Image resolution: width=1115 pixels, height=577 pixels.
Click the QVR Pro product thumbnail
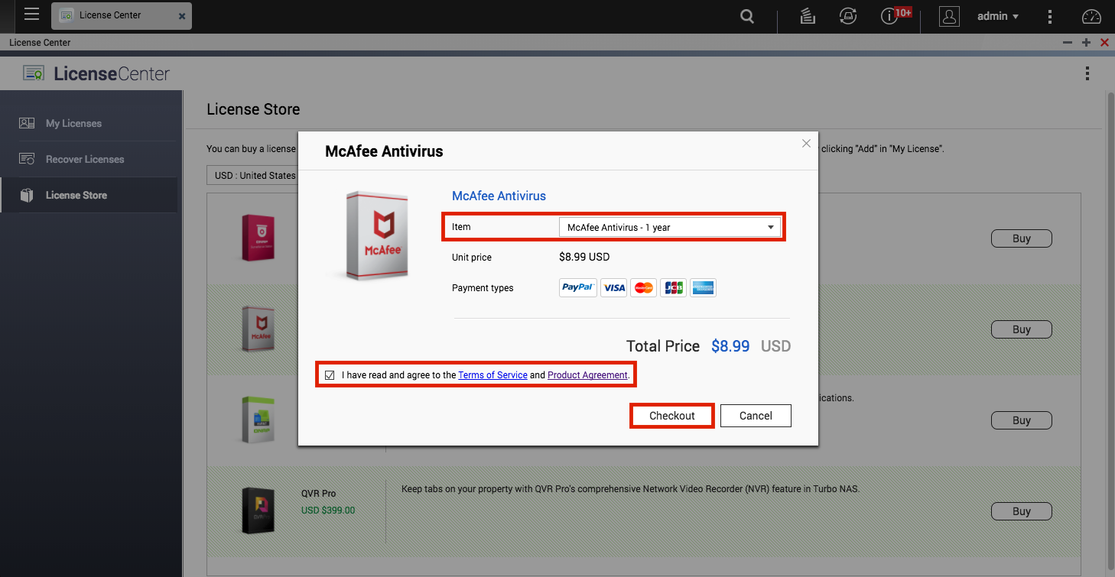[258, 510]
